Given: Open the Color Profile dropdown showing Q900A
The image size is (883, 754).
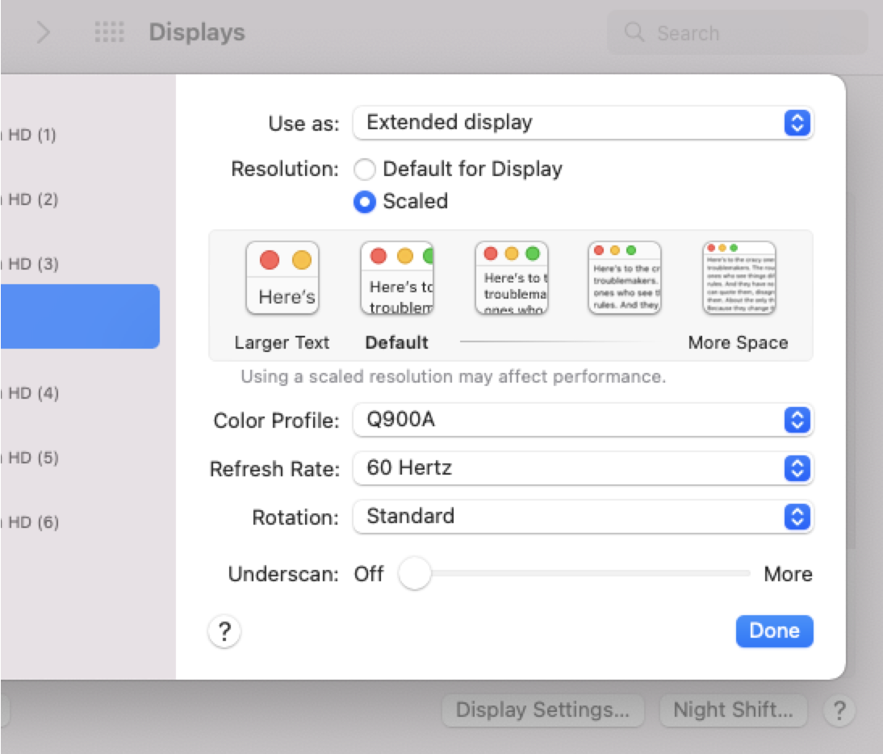Looking at the screenshot, I should [583, 420].
